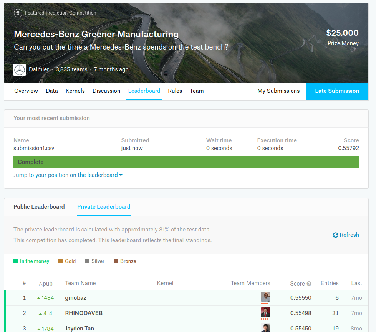Open gmobaz team member avatar
The image size is (376, 332).
265,297
